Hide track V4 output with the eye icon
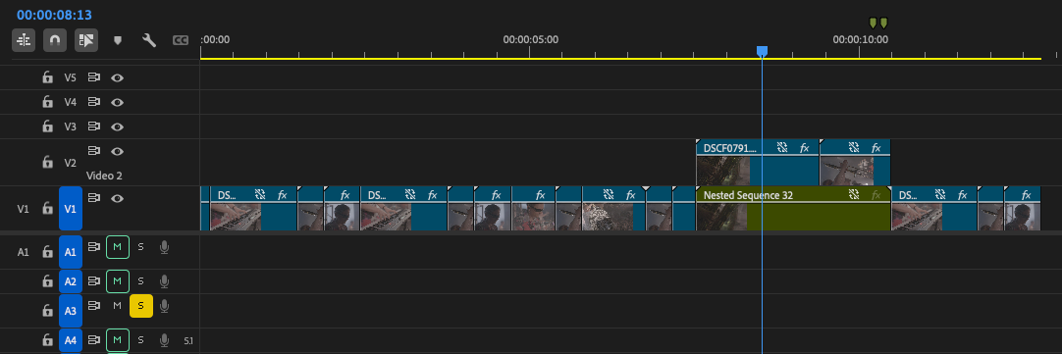Image resolution: width=1062 pixels, height=354 pixels. (x=117, y=102)
